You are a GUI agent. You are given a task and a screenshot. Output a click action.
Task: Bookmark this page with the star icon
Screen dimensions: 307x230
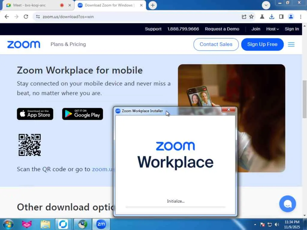pyautogui.click(x=252, y=17)
